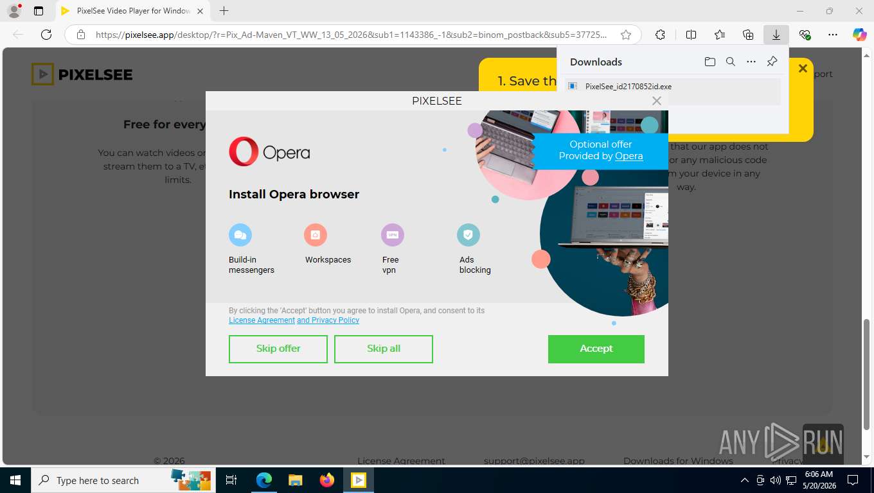Click the PIXELSEE logo on the page
This screenshot has height=493, width=874.
point(82,74)
